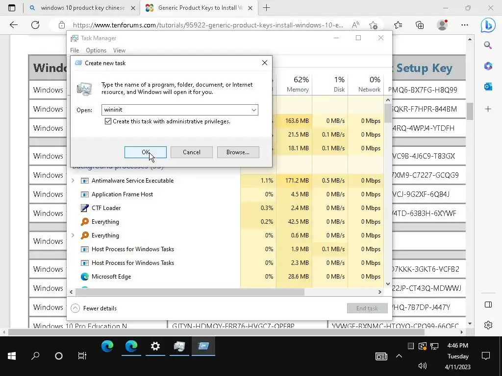This screenshot has height=376, width=502.
Task: Open the Edge profile avatar
Action: 442,25
